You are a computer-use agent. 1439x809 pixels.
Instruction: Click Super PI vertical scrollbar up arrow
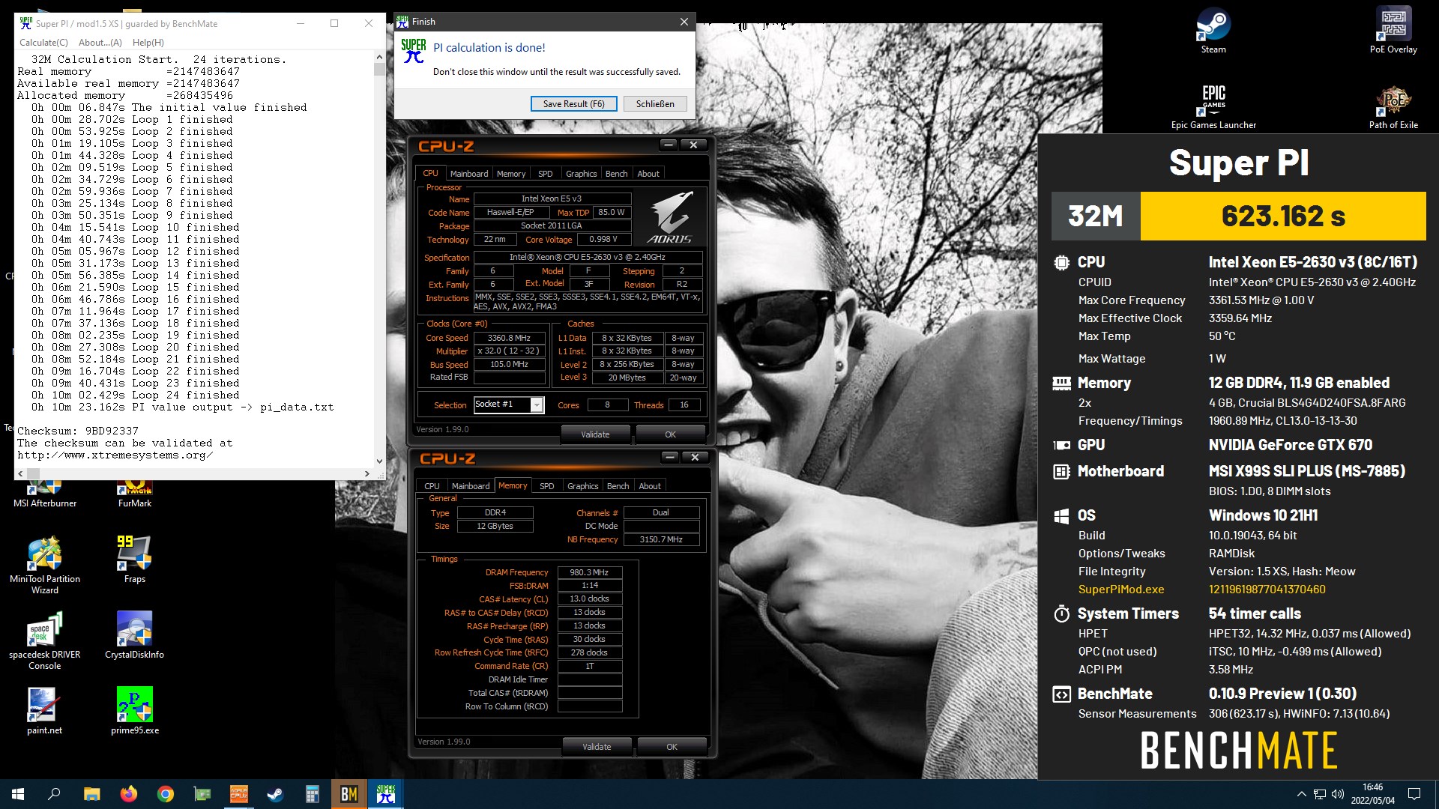click(379, 57)
